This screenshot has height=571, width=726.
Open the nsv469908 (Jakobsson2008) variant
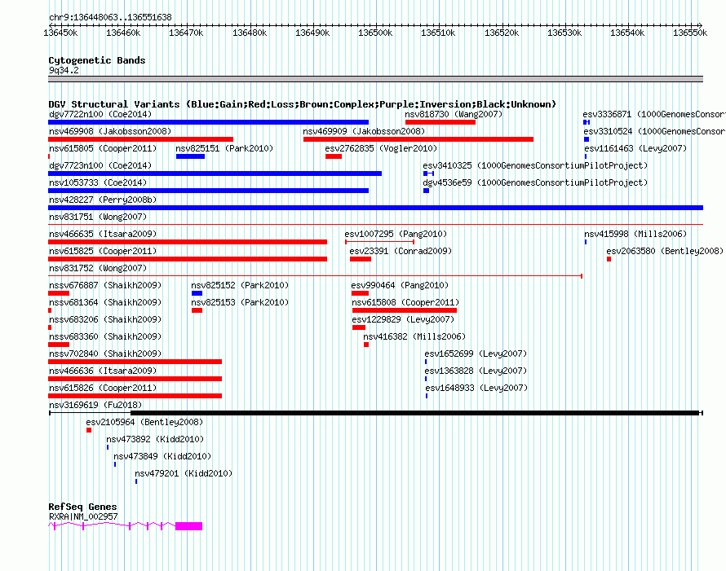pyautogui.click(x=110, y=131)
